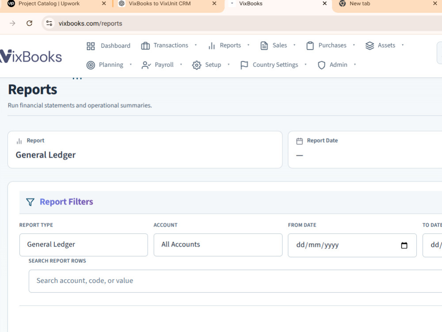Click the Assets layers icon
The image size is (442, 332).
tap(370, 46)
